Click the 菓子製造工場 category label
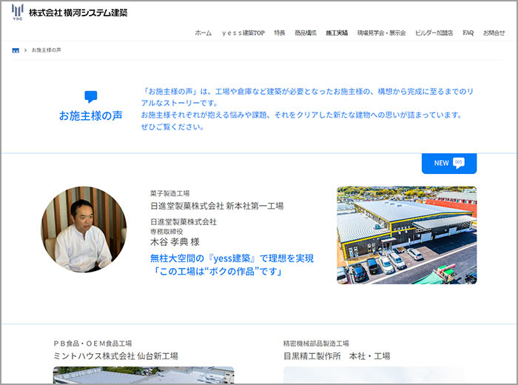 [x=169, y=193]
